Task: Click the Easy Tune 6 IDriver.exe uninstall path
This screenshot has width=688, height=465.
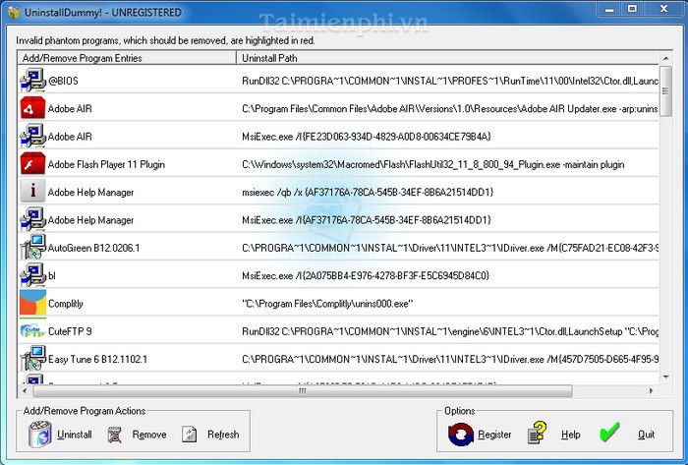Action: [x=450, y=359]
